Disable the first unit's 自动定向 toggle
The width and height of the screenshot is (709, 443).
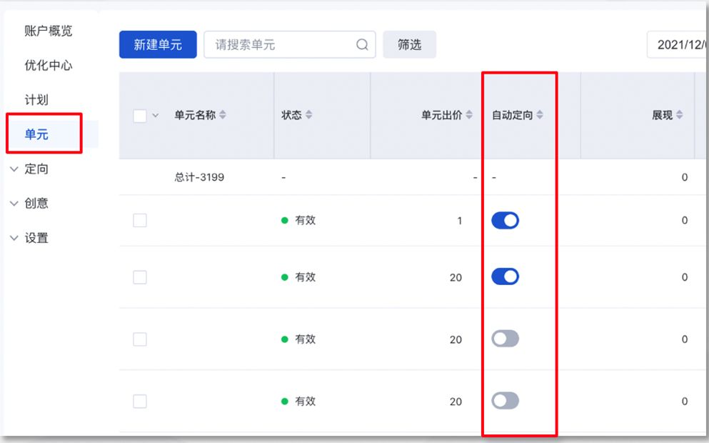pos(506,220)
